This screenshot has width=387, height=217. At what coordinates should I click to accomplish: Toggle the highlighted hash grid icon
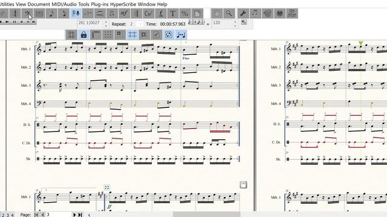[132, 35]
